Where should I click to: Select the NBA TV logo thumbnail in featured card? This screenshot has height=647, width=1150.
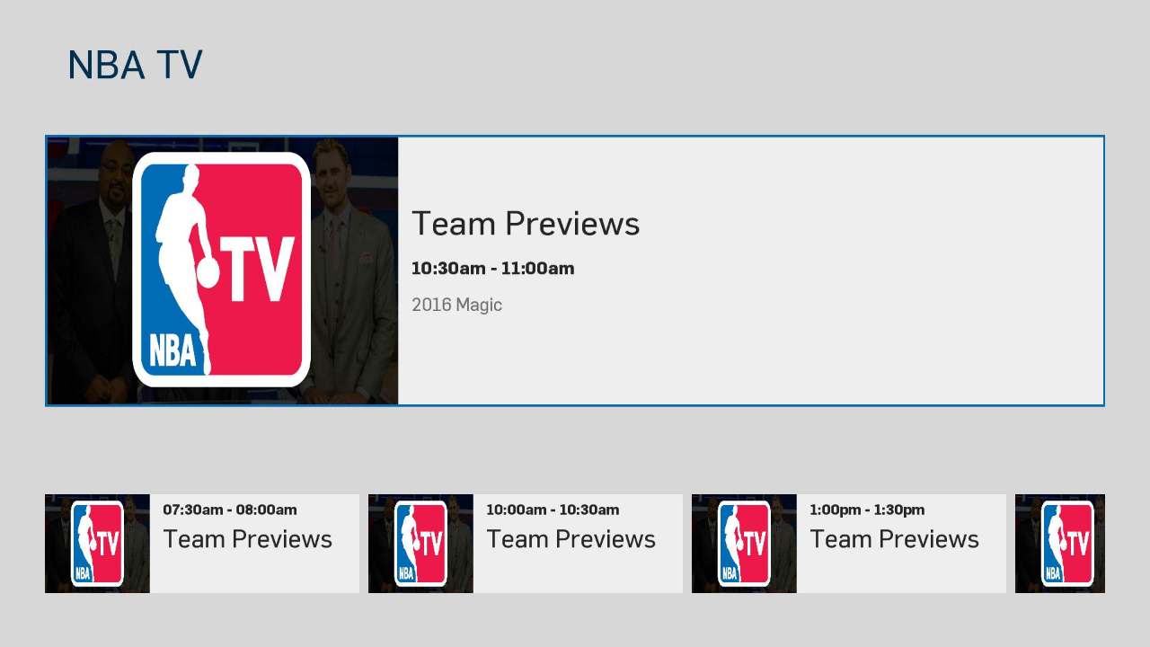[221, 270]
